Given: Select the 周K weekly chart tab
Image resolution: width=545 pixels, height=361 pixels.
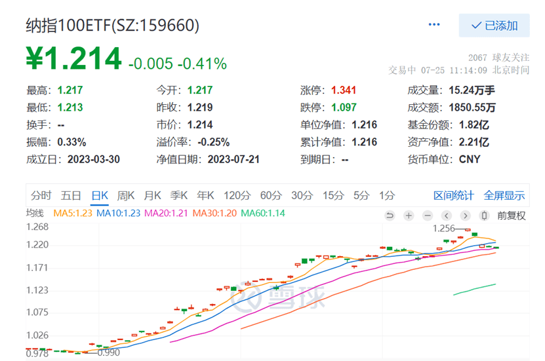Looking at the screenshot, I should (125, 195).
